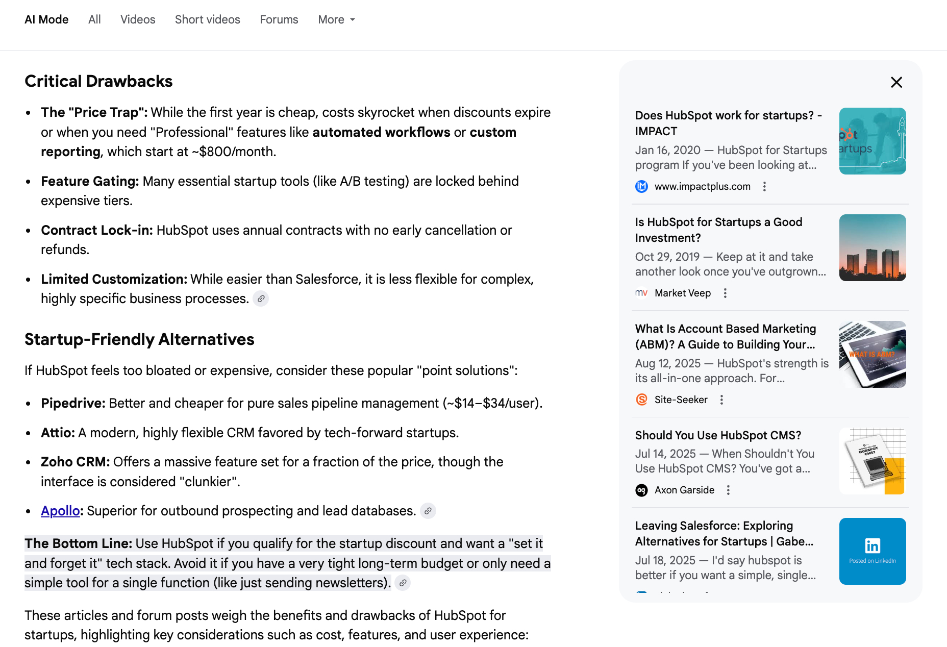Viewport: 947px width, 647px height.
Task: Click the source link icon after Apollo bullet
Action: (x=428, y=511)
